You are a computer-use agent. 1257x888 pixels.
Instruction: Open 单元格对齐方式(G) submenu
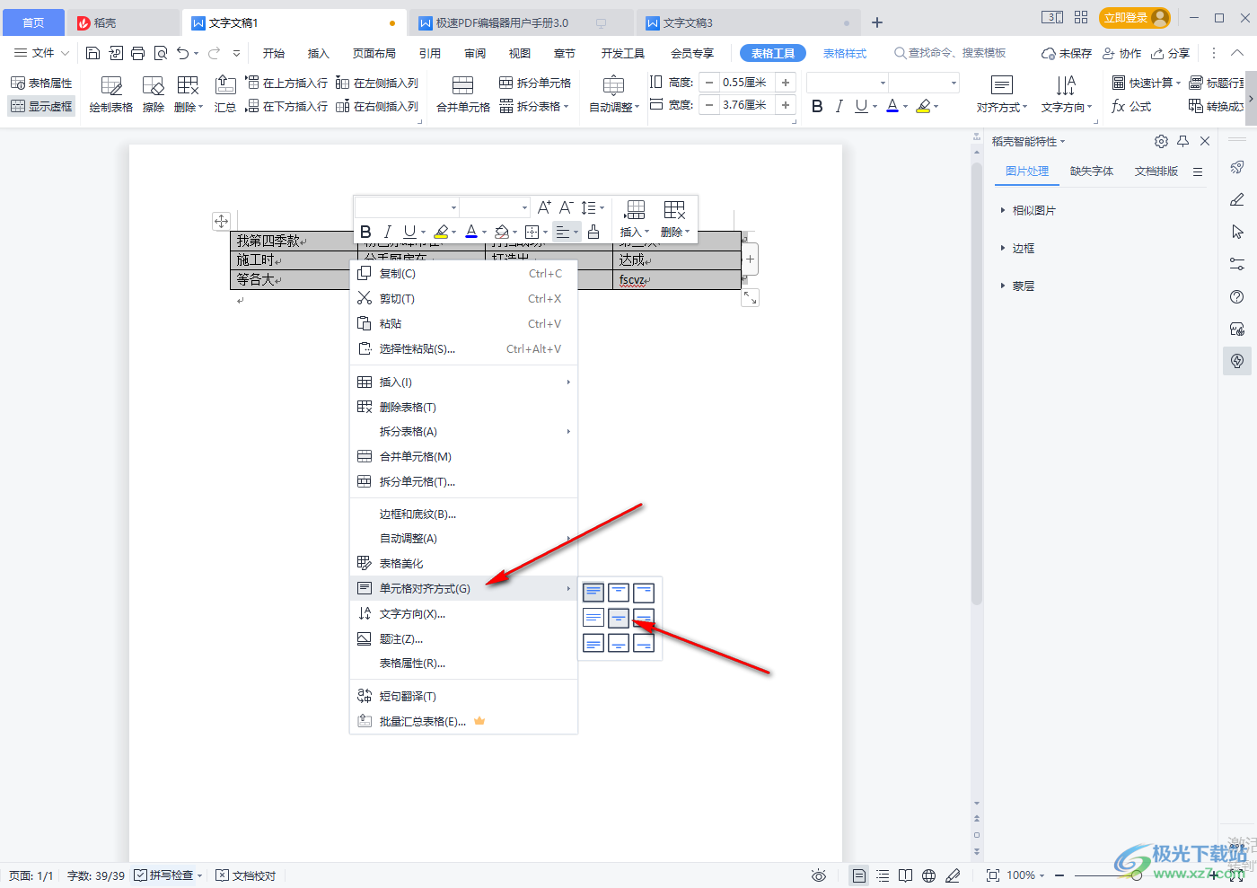click(463, 588)
